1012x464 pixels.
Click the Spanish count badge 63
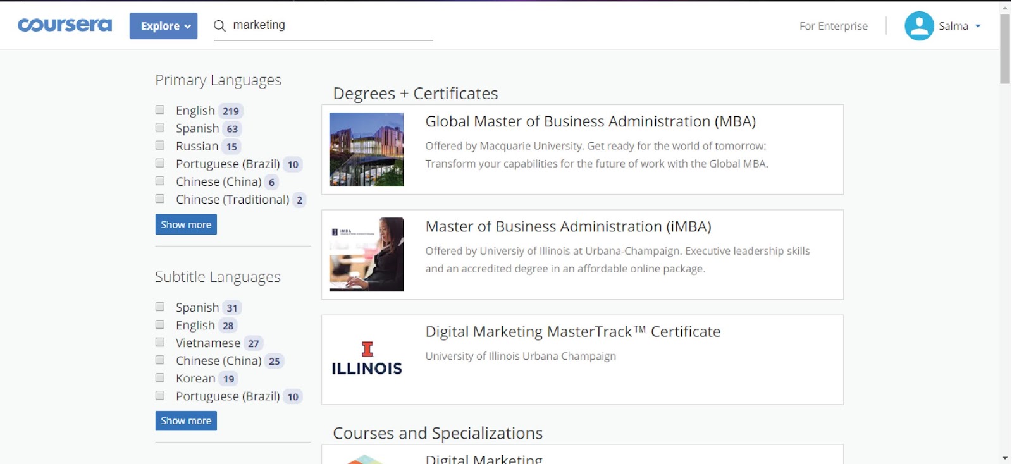coord(232,129)
